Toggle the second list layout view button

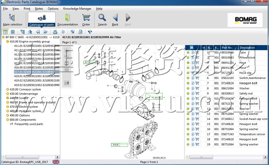(13, 32)
